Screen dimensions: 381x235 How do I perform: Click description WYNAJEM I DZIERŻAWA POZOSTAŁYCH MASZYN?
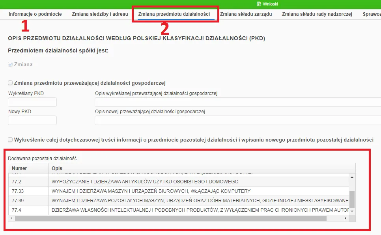click(200, 200)
